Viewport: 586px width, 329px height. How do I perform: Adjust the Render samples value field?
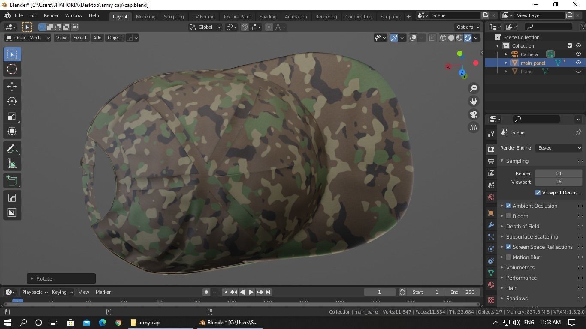(559, 173)
